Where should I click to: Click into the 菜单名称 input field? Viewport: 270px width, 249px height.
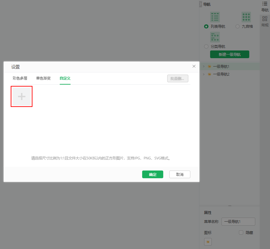click(x=238, y=222)
